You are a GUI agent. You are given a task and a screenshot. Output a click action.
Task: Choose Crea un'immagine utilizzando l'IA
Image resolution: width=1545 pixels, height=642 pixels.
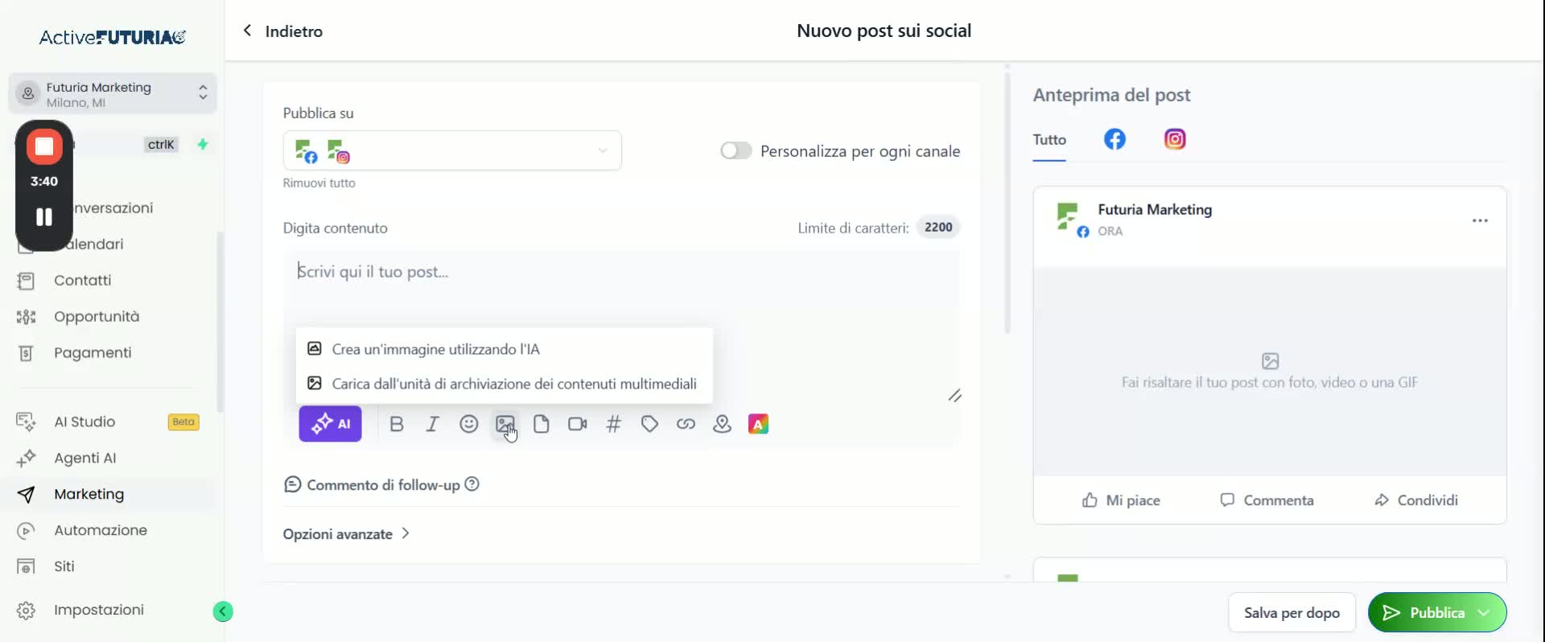click(x=504, y=349)
